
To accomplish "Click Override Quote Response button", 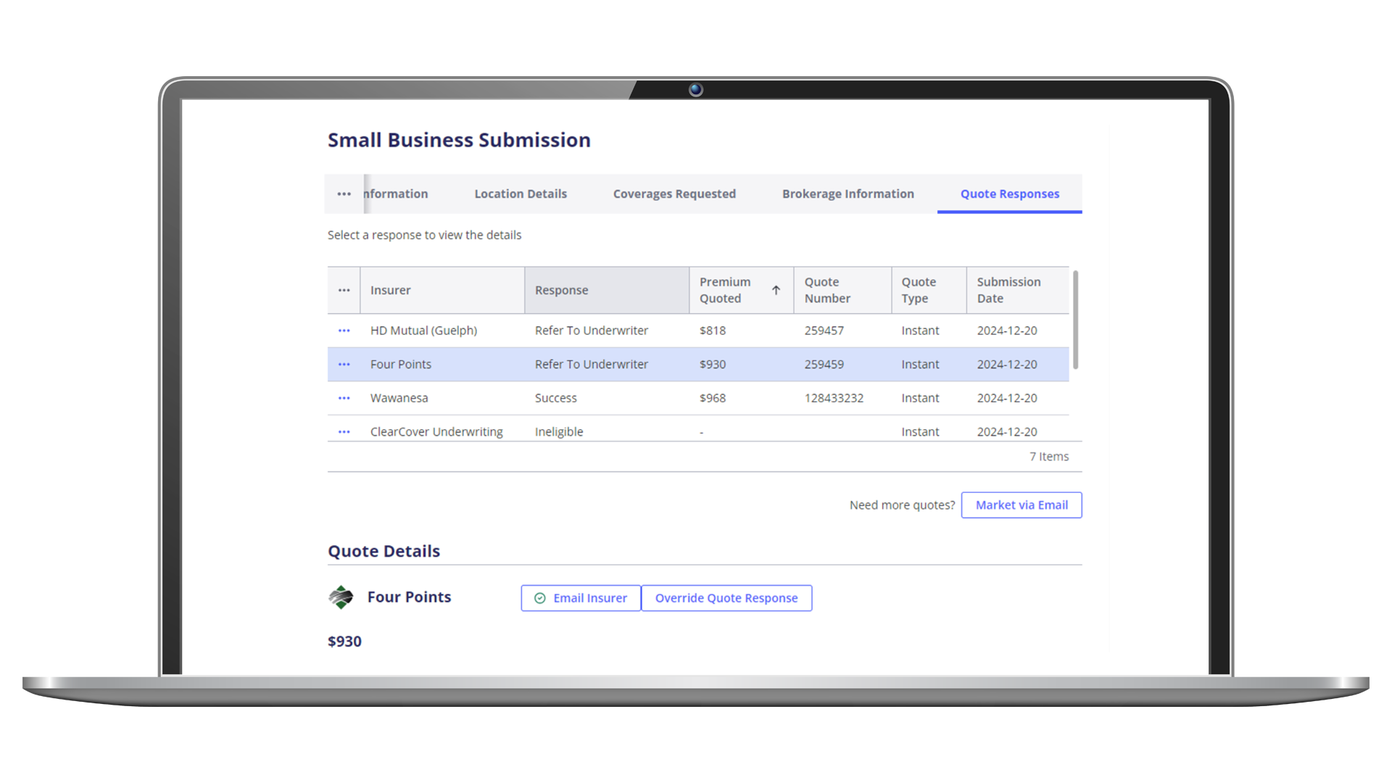I will click(x=726, y=598).
